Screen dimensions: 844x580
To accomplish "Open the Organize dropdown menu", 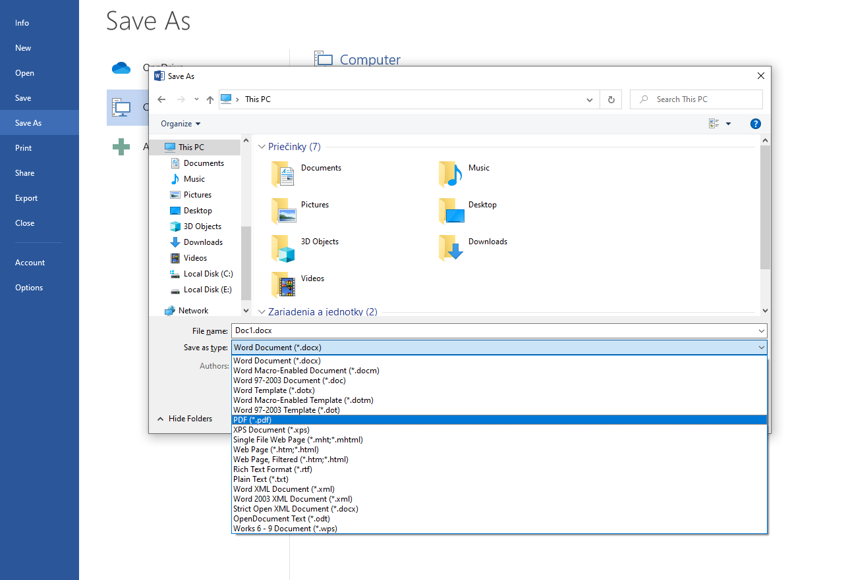I will (x=181, y=124).
